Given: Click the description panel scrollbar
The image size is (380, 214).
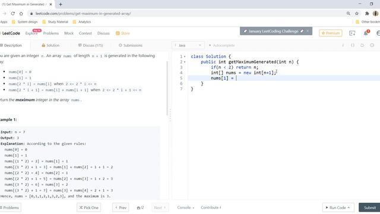Looking at the screenshot, I should (167, 89).
